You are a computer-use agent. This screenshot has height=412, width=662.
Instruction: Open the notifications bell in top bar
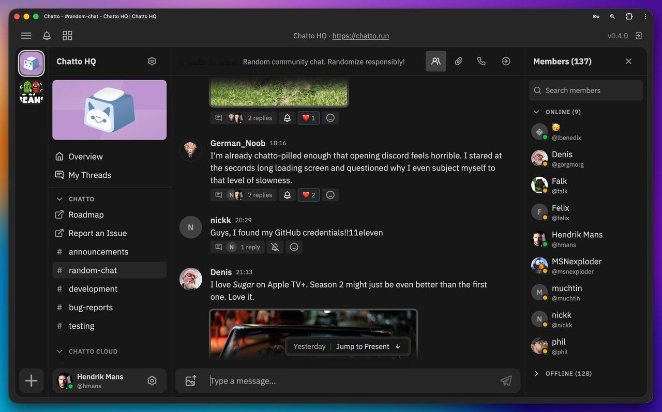[x=47, y=36]
